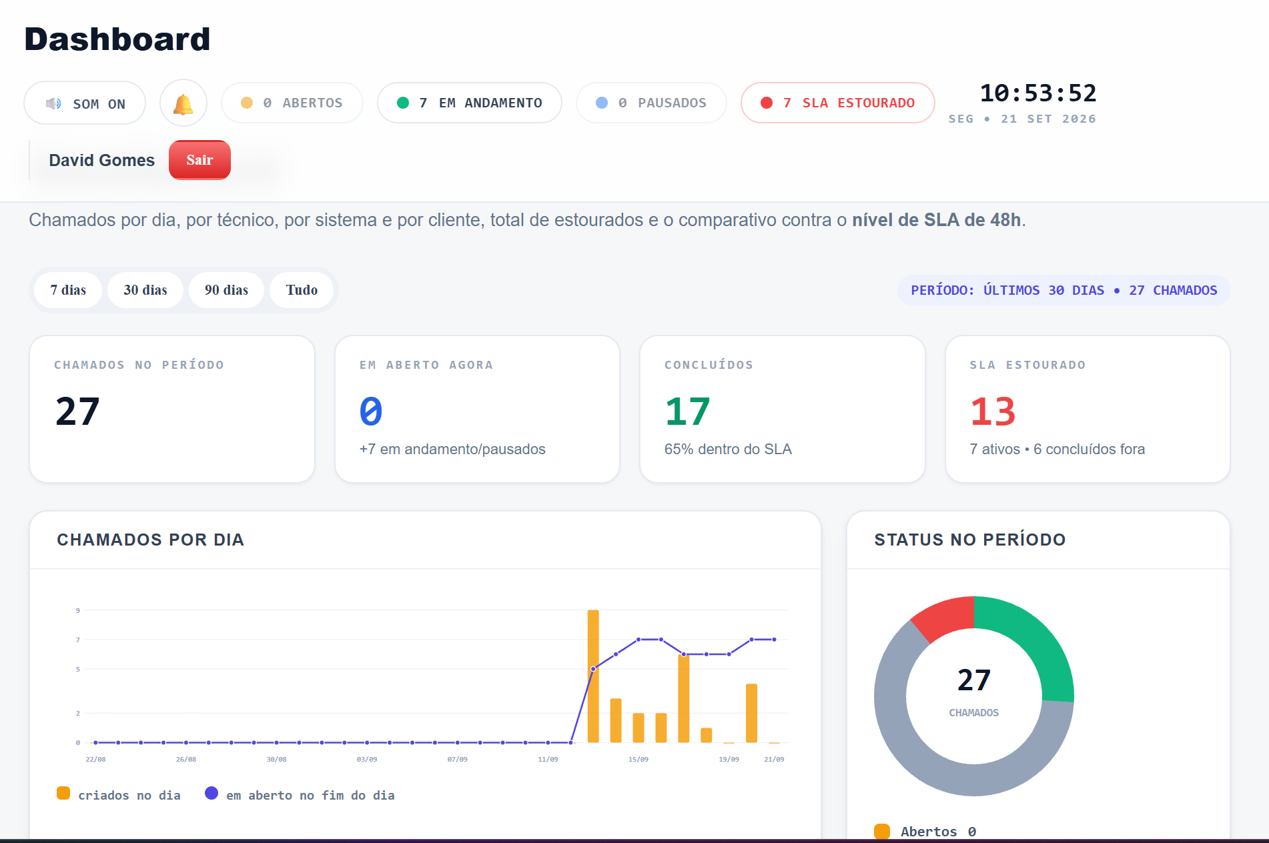This screenshot has height=843, width=1269.
Task: Switch the period to Tudo
Action: 302,290
